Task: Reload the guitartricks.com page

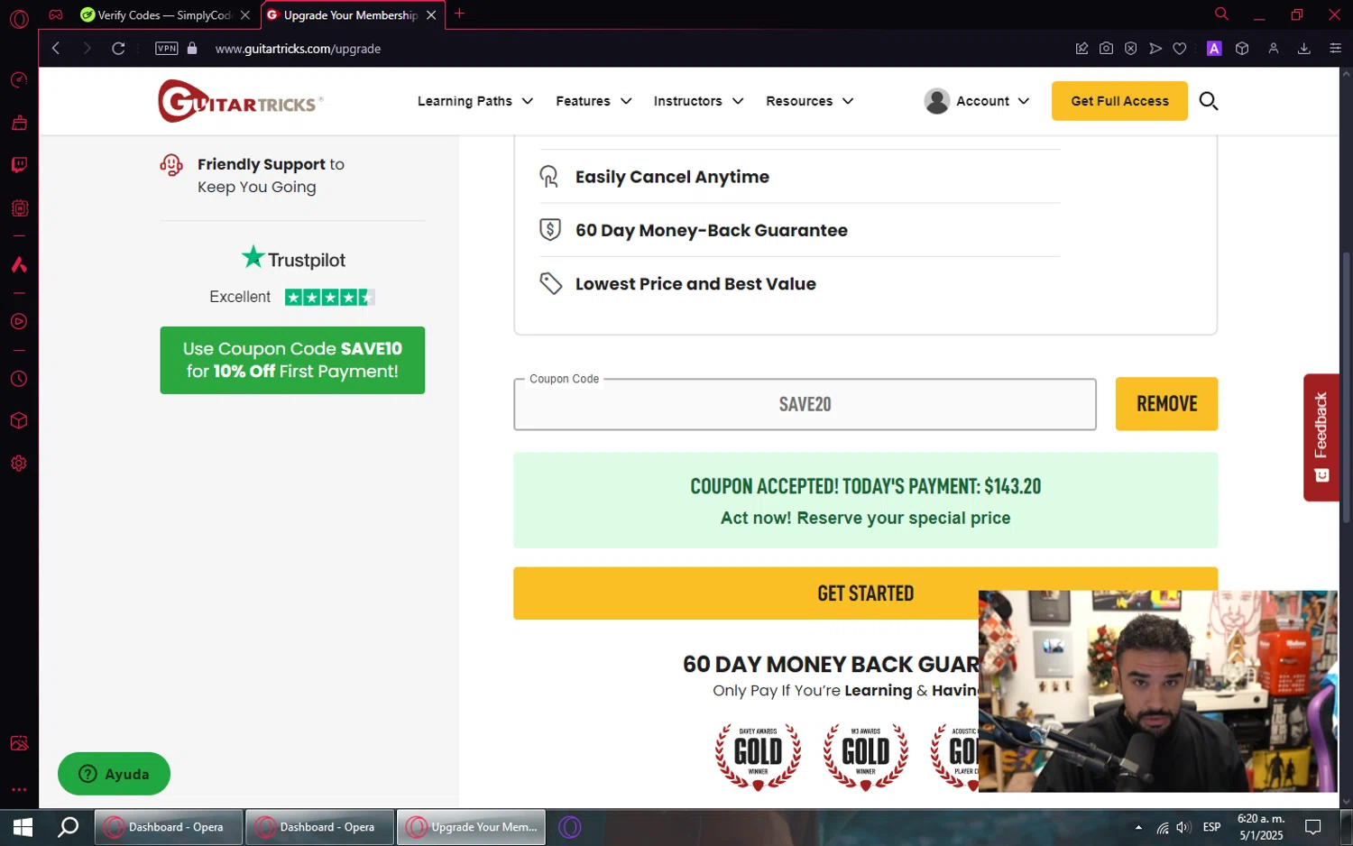Action: pyautogui.click(x=118, y=49)
